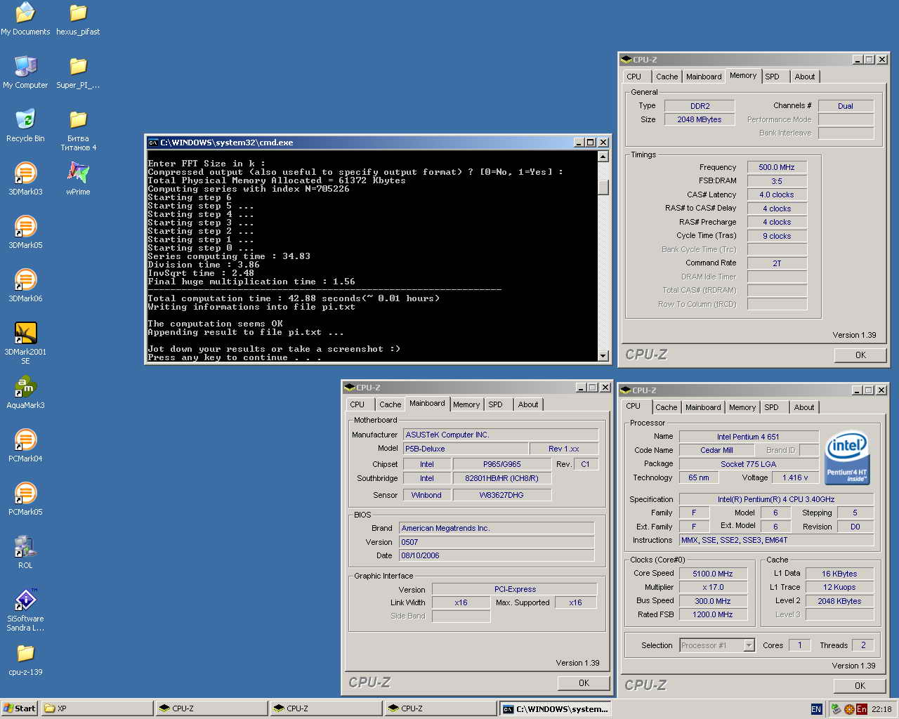Click the Intel Pentium 4 HT logo
The height and width of the screenshot is (719, 899).
pyautogui.click(x=846, y=457)
